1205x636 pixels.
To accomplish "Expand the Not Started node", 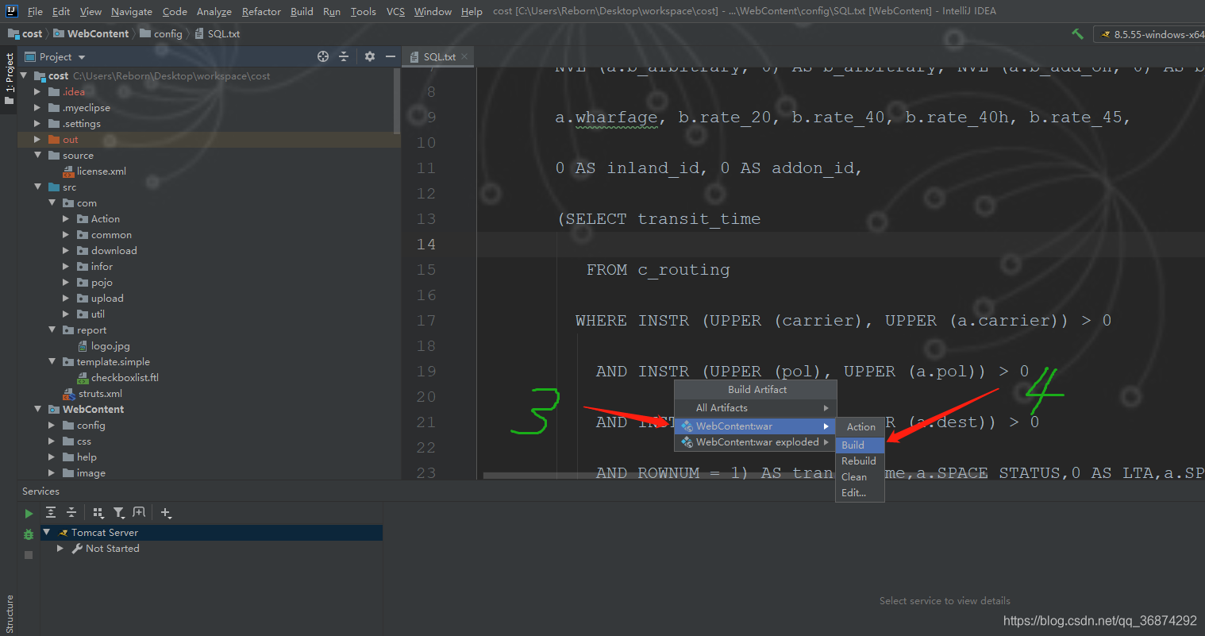I will (60, 548).
